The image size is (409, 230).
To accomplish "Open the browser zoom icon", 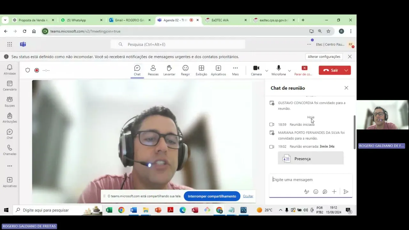I will pos(320,31).
